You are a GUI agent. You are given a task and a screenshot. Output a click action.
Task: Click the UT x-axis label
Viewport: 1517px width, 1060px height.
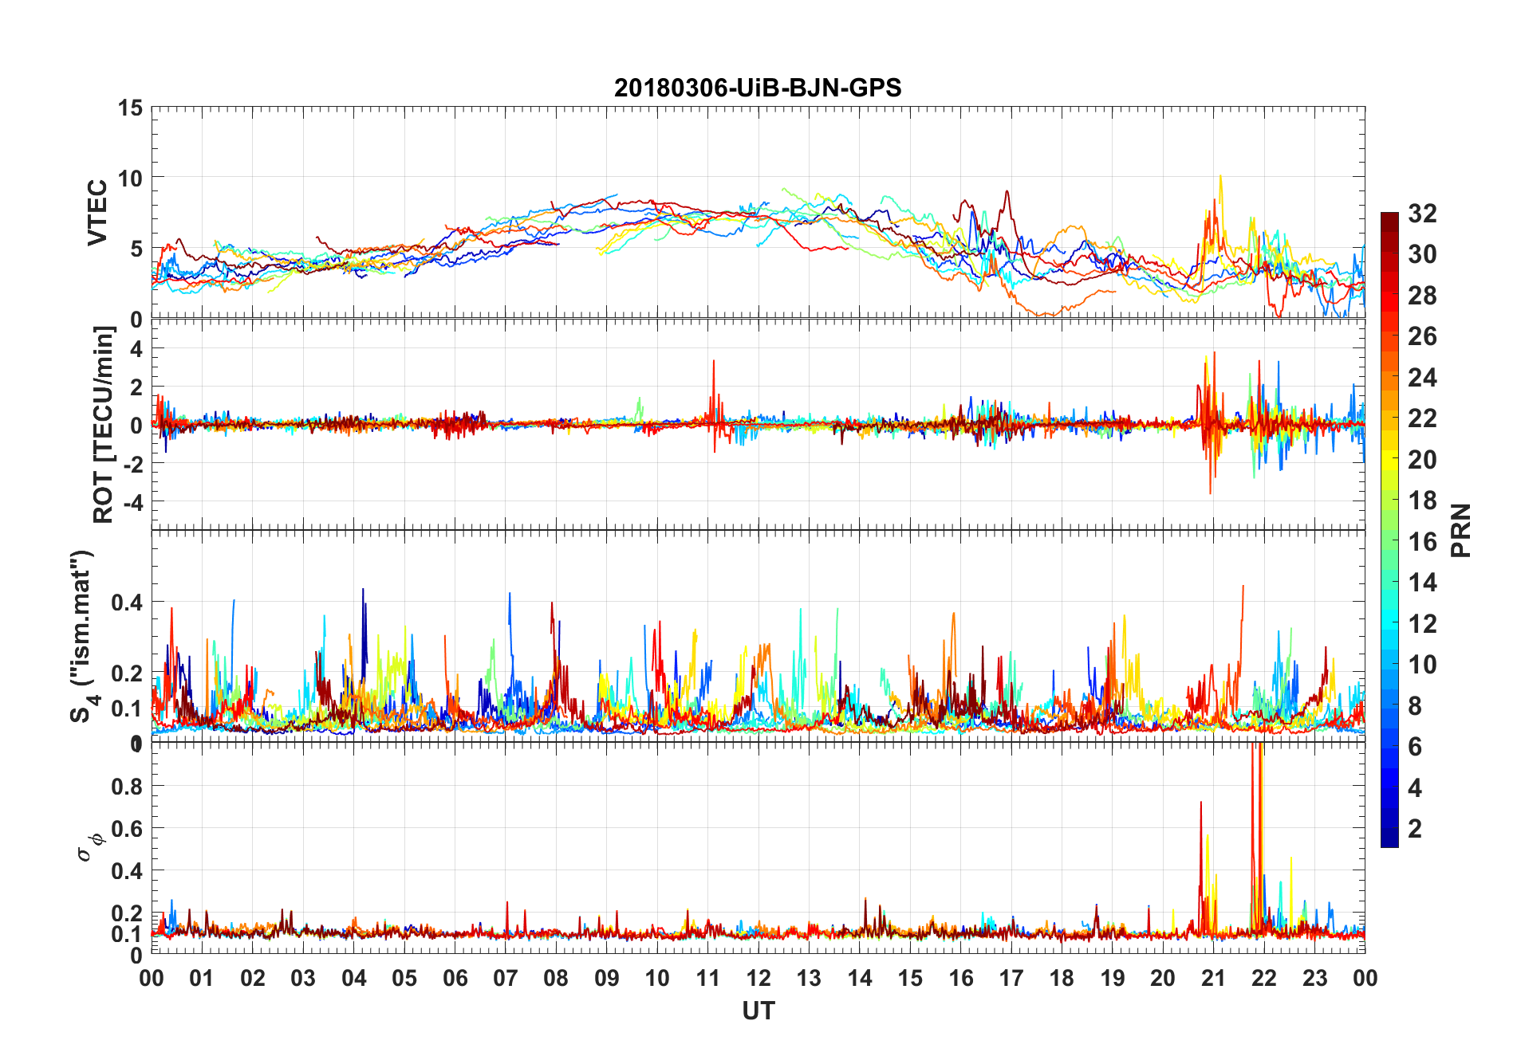tap(758, 1011)
